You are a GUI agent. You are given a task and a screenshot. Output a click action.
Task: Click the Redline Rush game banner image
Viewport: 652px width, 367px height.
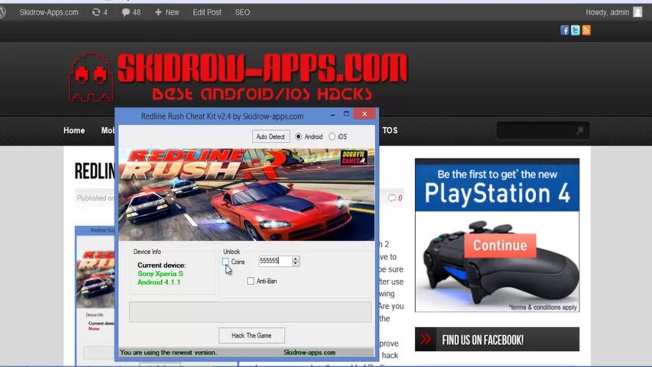point(247,194)
